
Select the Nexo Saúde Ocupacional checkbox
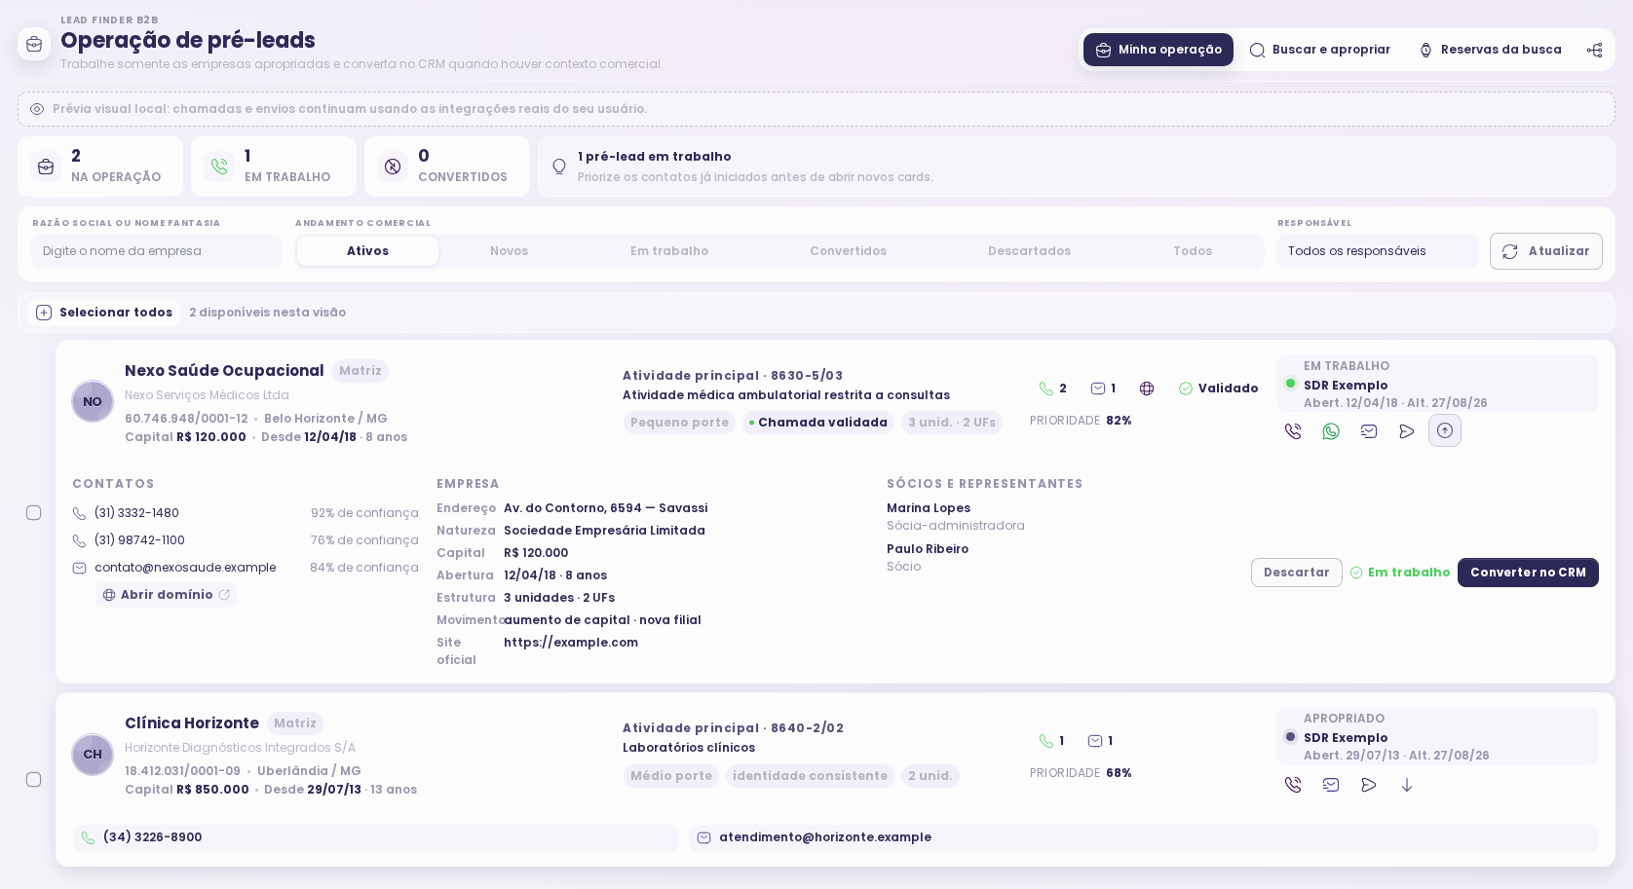click(x=34, y=512)
